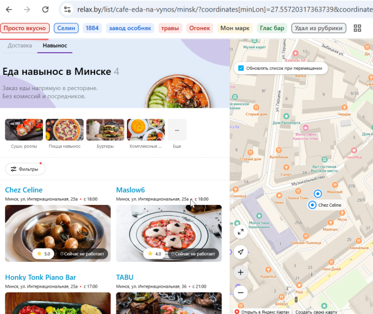Image resolution: width=373 pixels, height=314 pixels.
Task: Click 'Создать свою карту' link
Action: (x=317, y=312)
